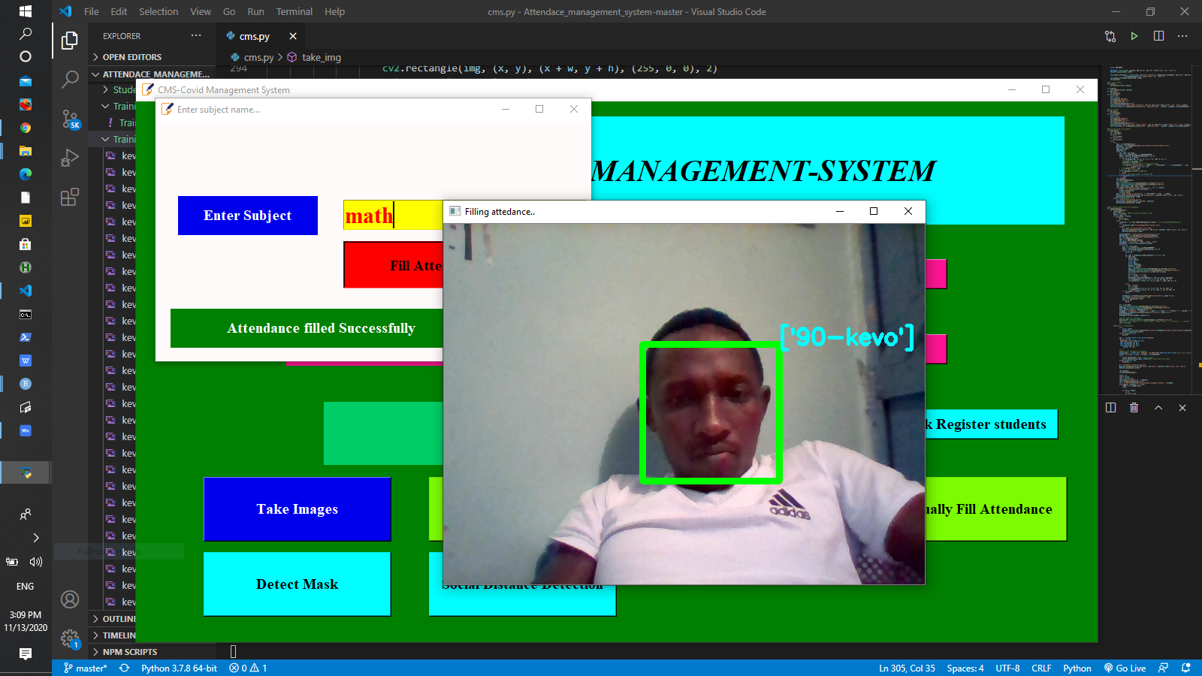Open the Search view in activity bar

pos(70,79)
